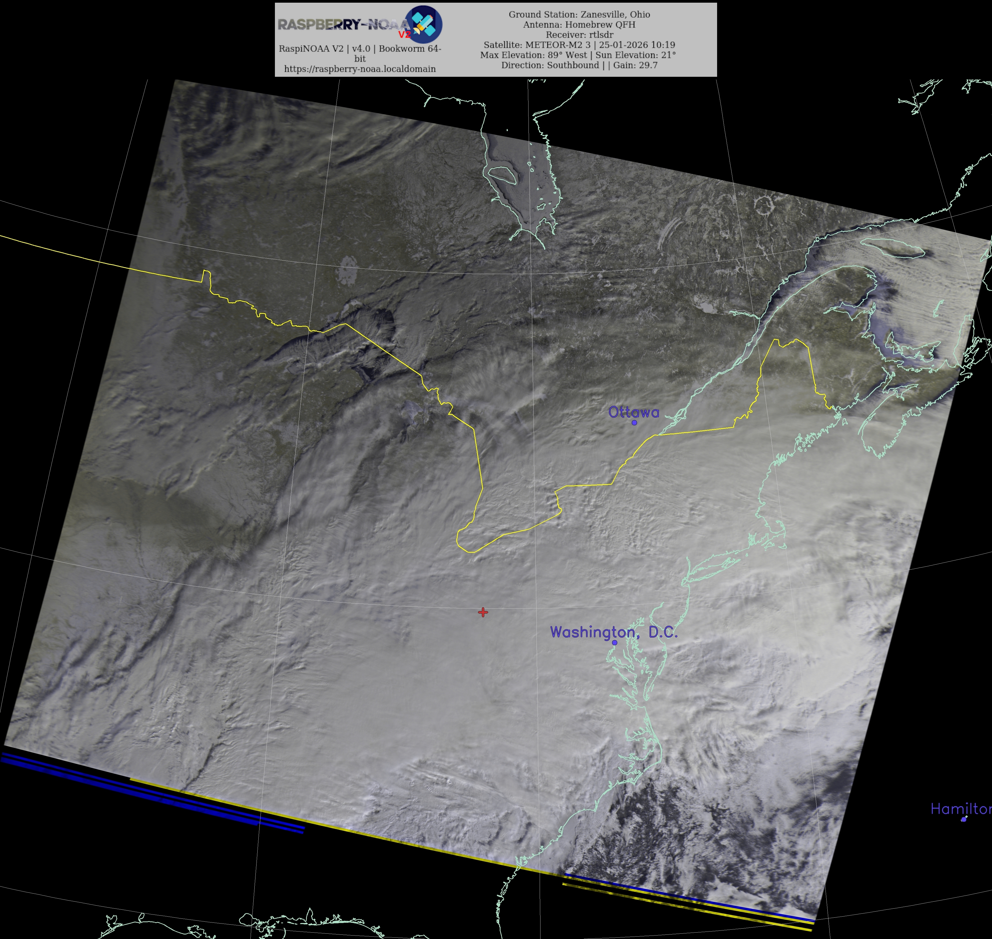Click the Washington, D.C. map label
Image resolution: width=992 pixels, height=939 pixels.
[613, 632]
